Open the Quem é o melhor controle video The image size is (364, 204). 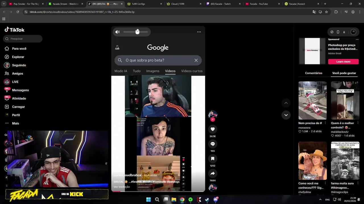[345, 100]
